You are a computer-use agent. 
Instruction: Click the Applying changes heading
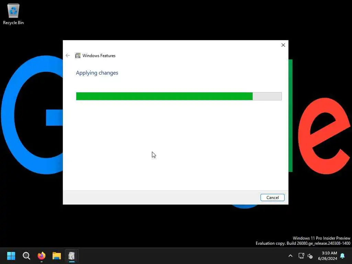97,73
